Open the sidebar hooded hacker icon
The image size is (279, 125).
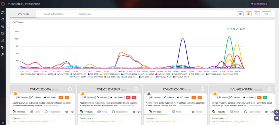(x=3, y=54)
